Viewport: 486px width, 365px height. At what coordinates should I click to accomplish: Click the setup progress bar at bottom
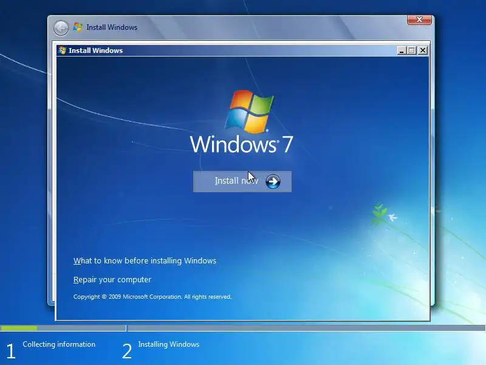tap(243, 328)
